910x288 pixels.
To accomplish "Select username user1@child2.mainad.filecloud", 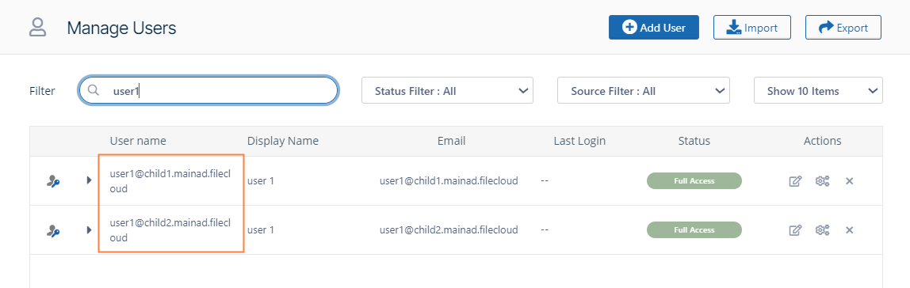I will pos(170,230).
